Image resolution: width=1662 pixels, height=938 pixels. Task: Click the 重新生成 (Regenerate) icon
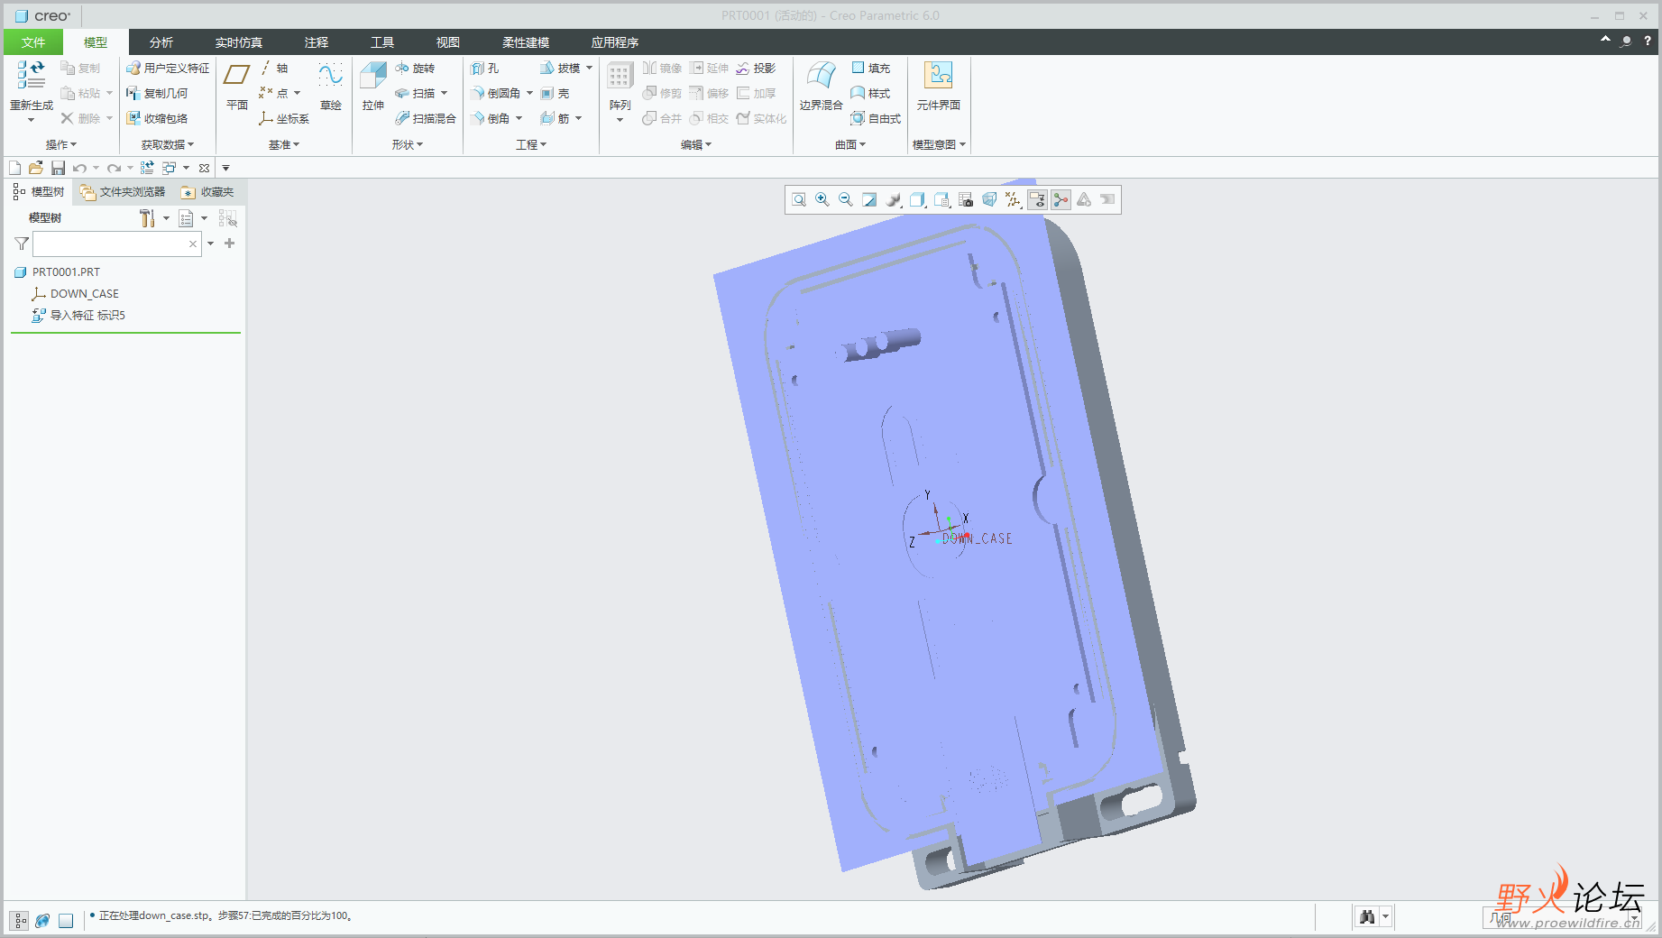[x=31, y=77]
